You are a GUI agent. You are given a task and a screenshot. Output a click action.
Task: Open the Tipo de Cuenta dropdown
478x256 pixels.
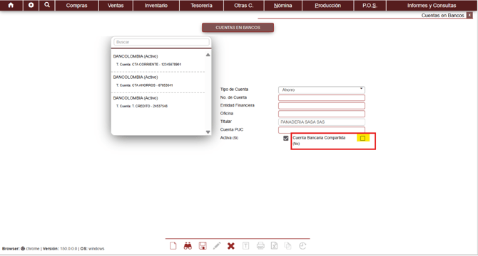coord(322,90)
